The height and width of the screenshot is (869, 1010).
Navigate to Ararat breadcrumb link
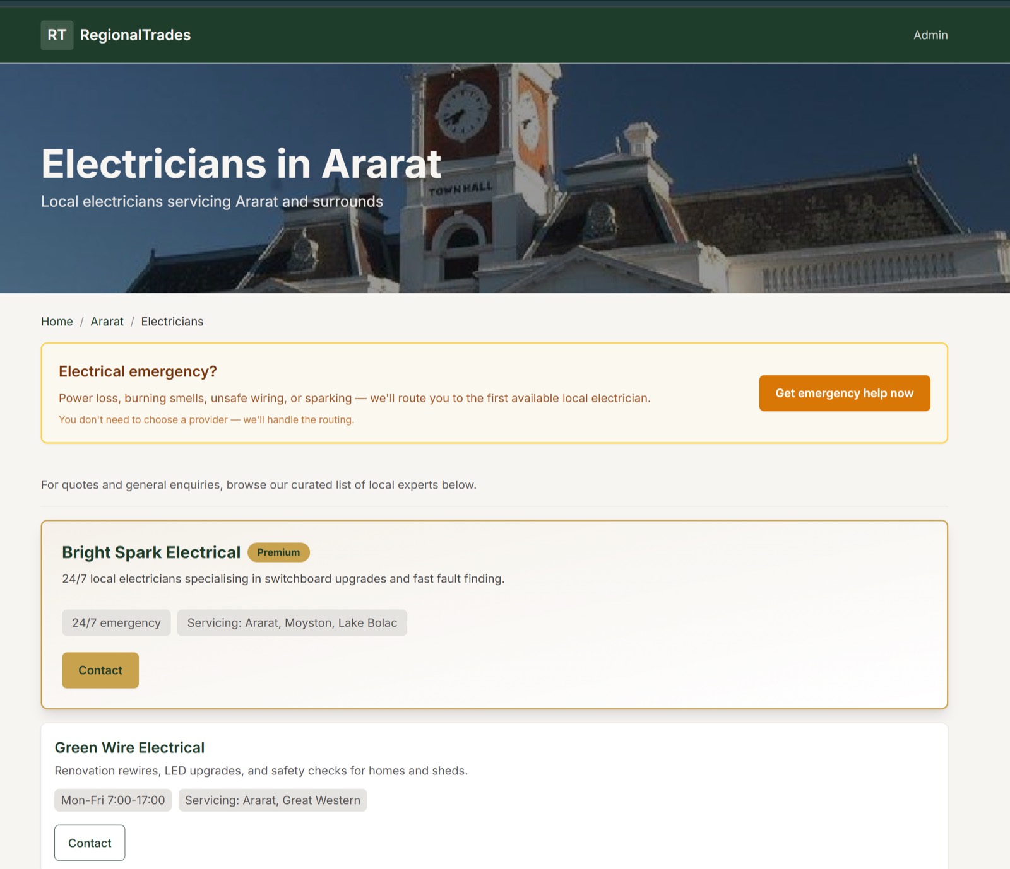[107, 322]
